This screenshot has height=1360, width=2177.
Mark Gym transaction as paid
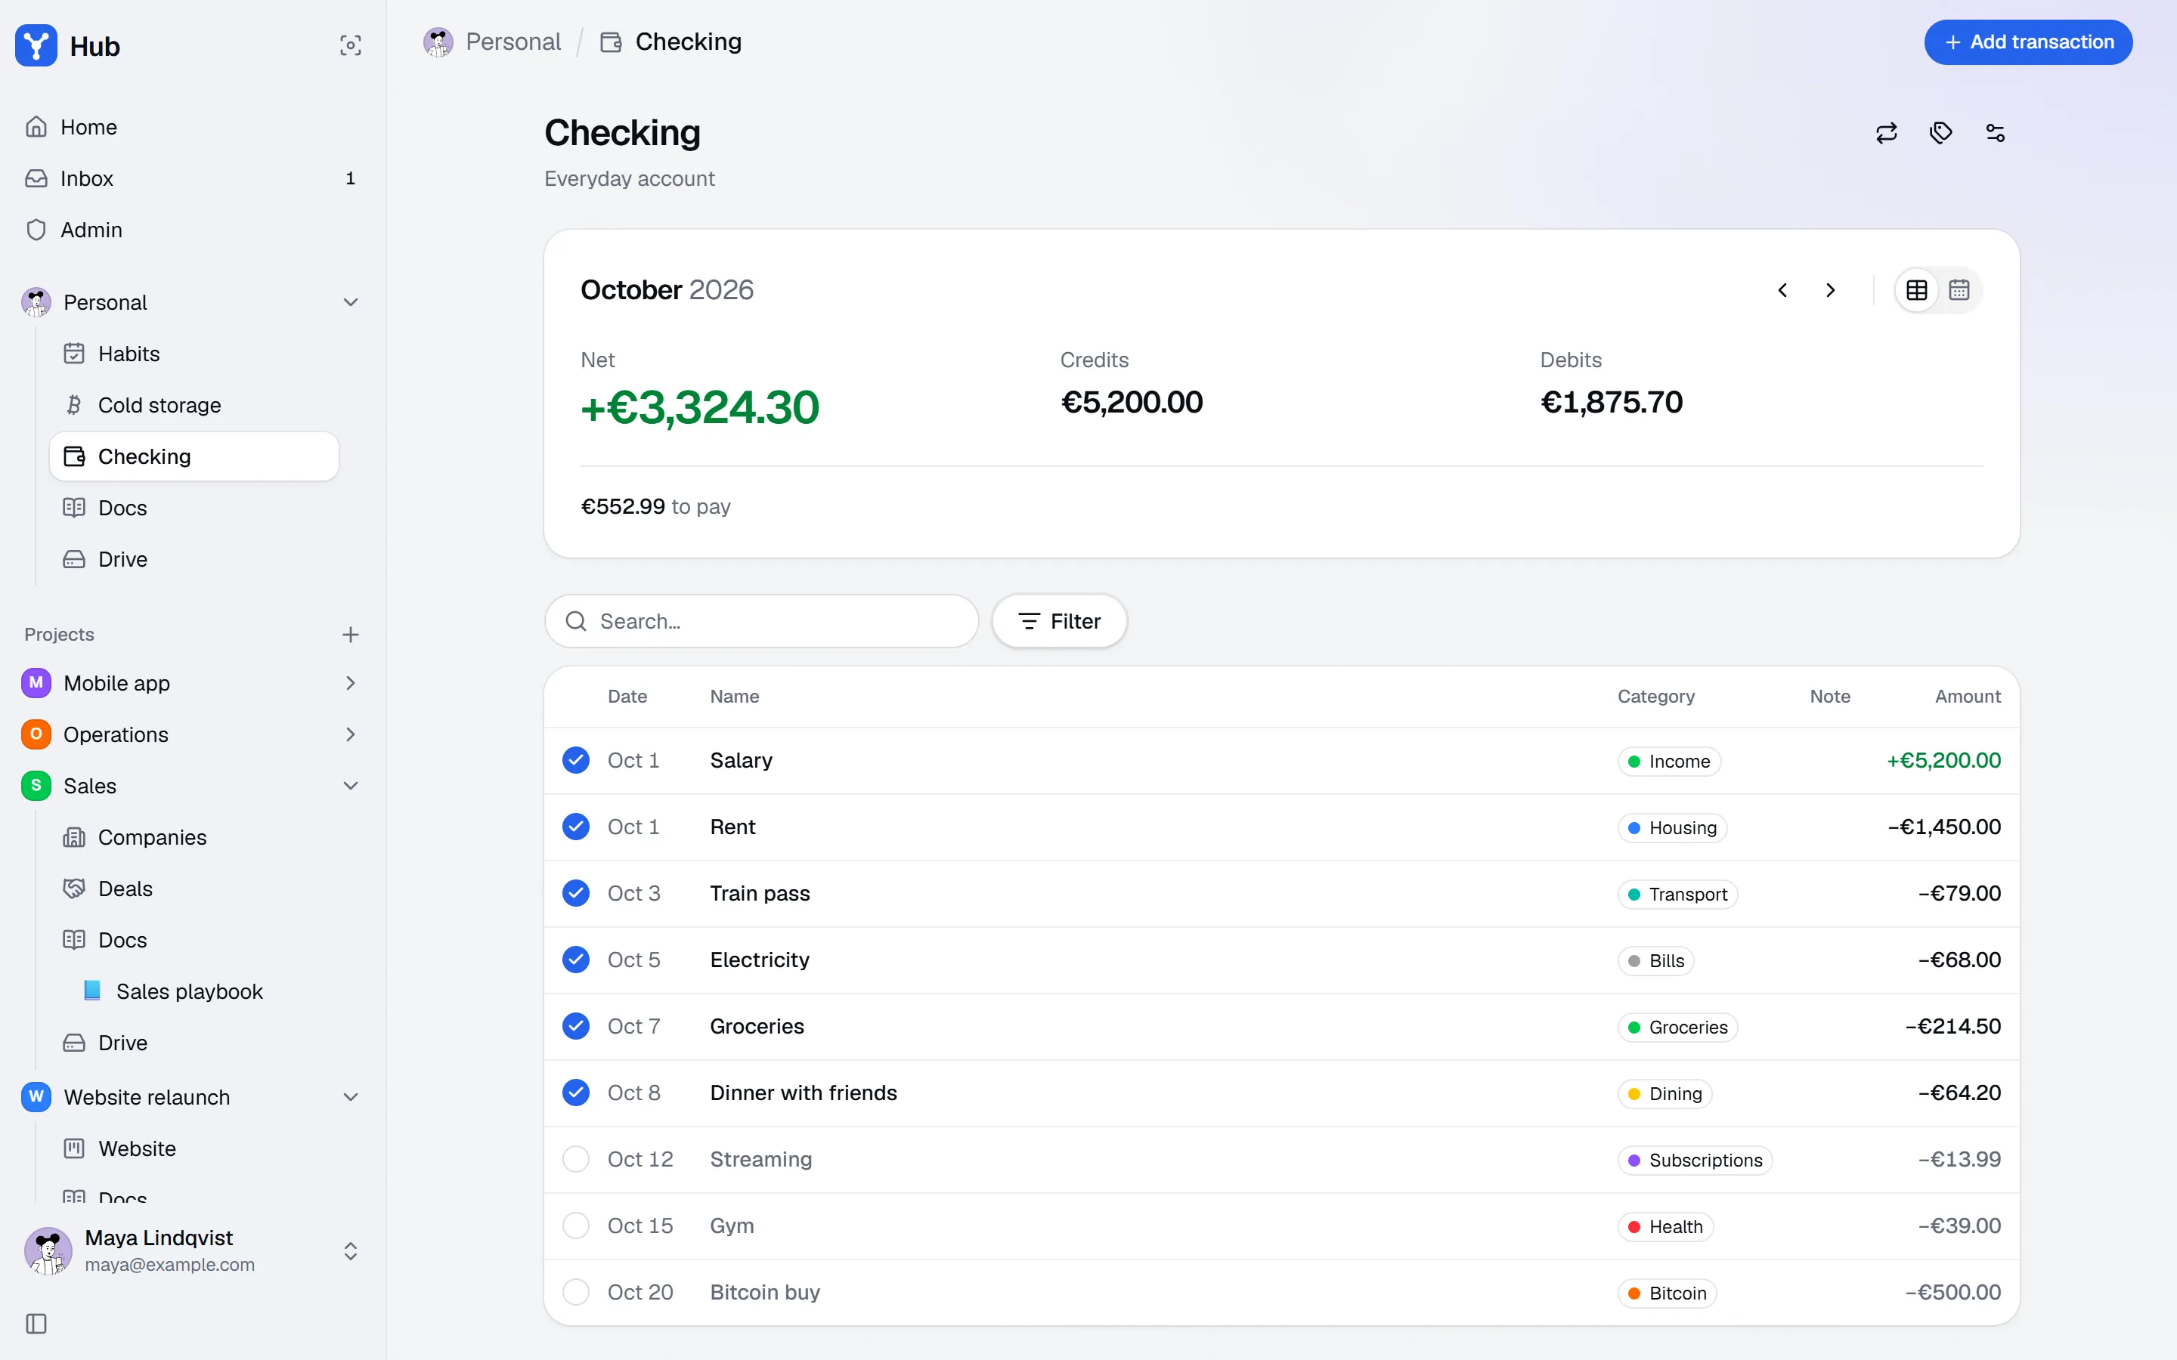pos(576,1226)
